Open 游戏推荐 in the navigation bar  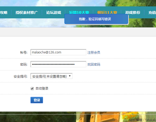133,12
